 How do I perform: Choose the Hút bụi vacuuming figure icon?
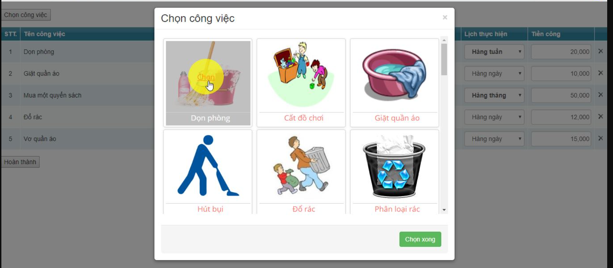click(208, 165)
